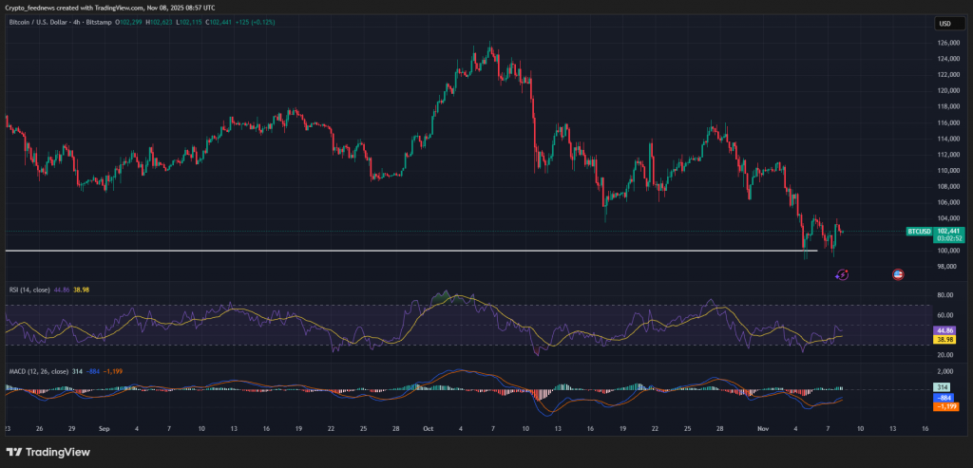The height and width of the screenshot is (468, 973).
Task: Click the white horizontal support line
Action: point(380,251)
